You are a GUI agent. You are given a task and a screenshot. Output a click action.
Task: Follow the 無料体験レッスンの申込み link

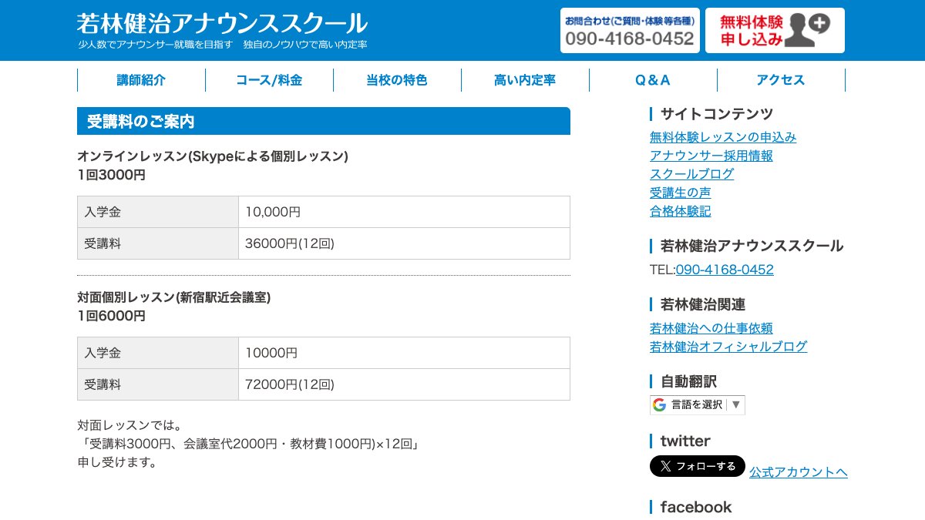click(x=723, y=137)
